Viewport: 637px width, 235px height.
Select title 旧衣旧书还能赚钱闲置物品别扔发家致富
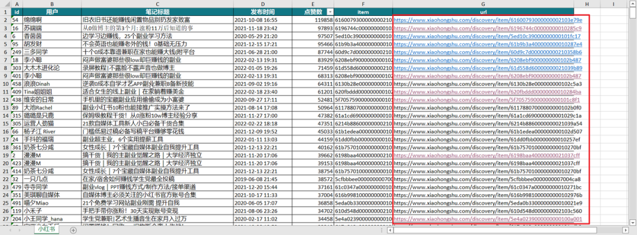(x=157, y=20)
